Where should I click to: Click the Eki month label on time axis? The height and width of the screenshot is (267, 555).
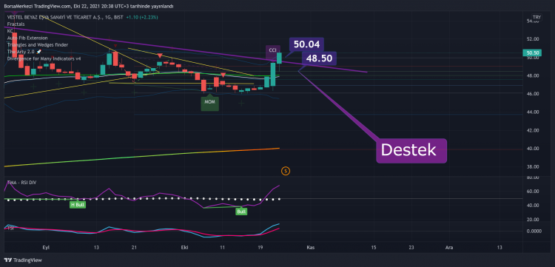pos(184,248)
